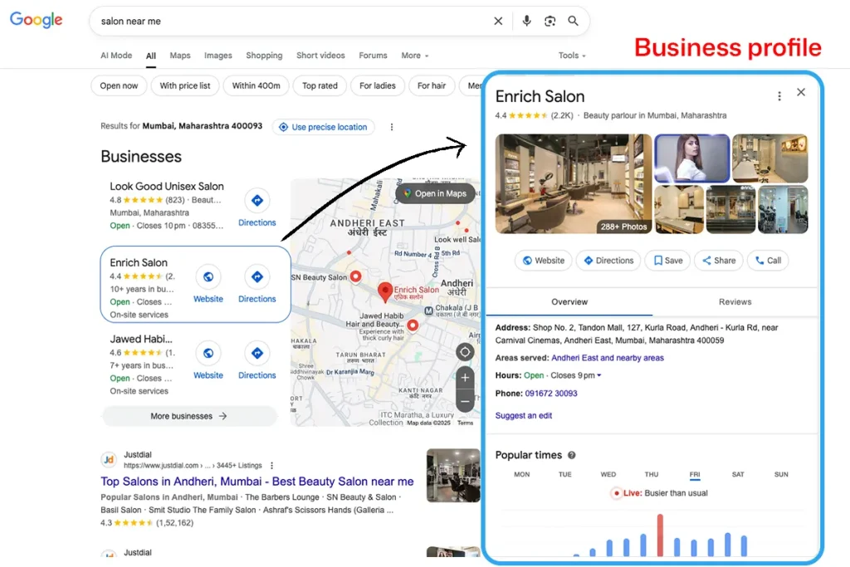Click the Justdial favicon
Viewport: 850px width, 567px height.
pos(109,460)
